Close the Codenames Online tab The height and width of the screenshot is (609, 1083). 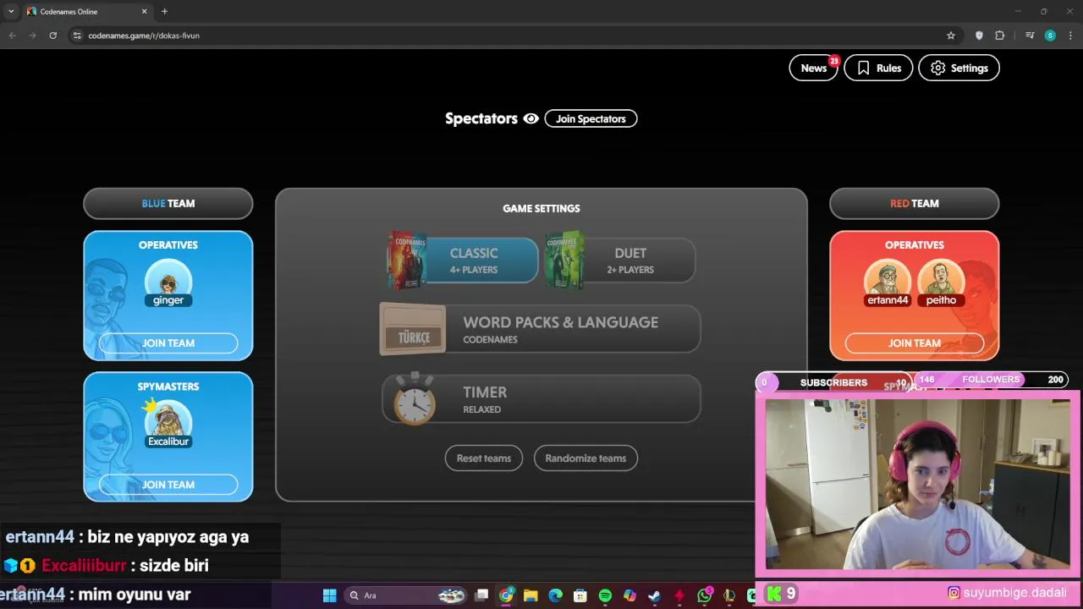144,11
